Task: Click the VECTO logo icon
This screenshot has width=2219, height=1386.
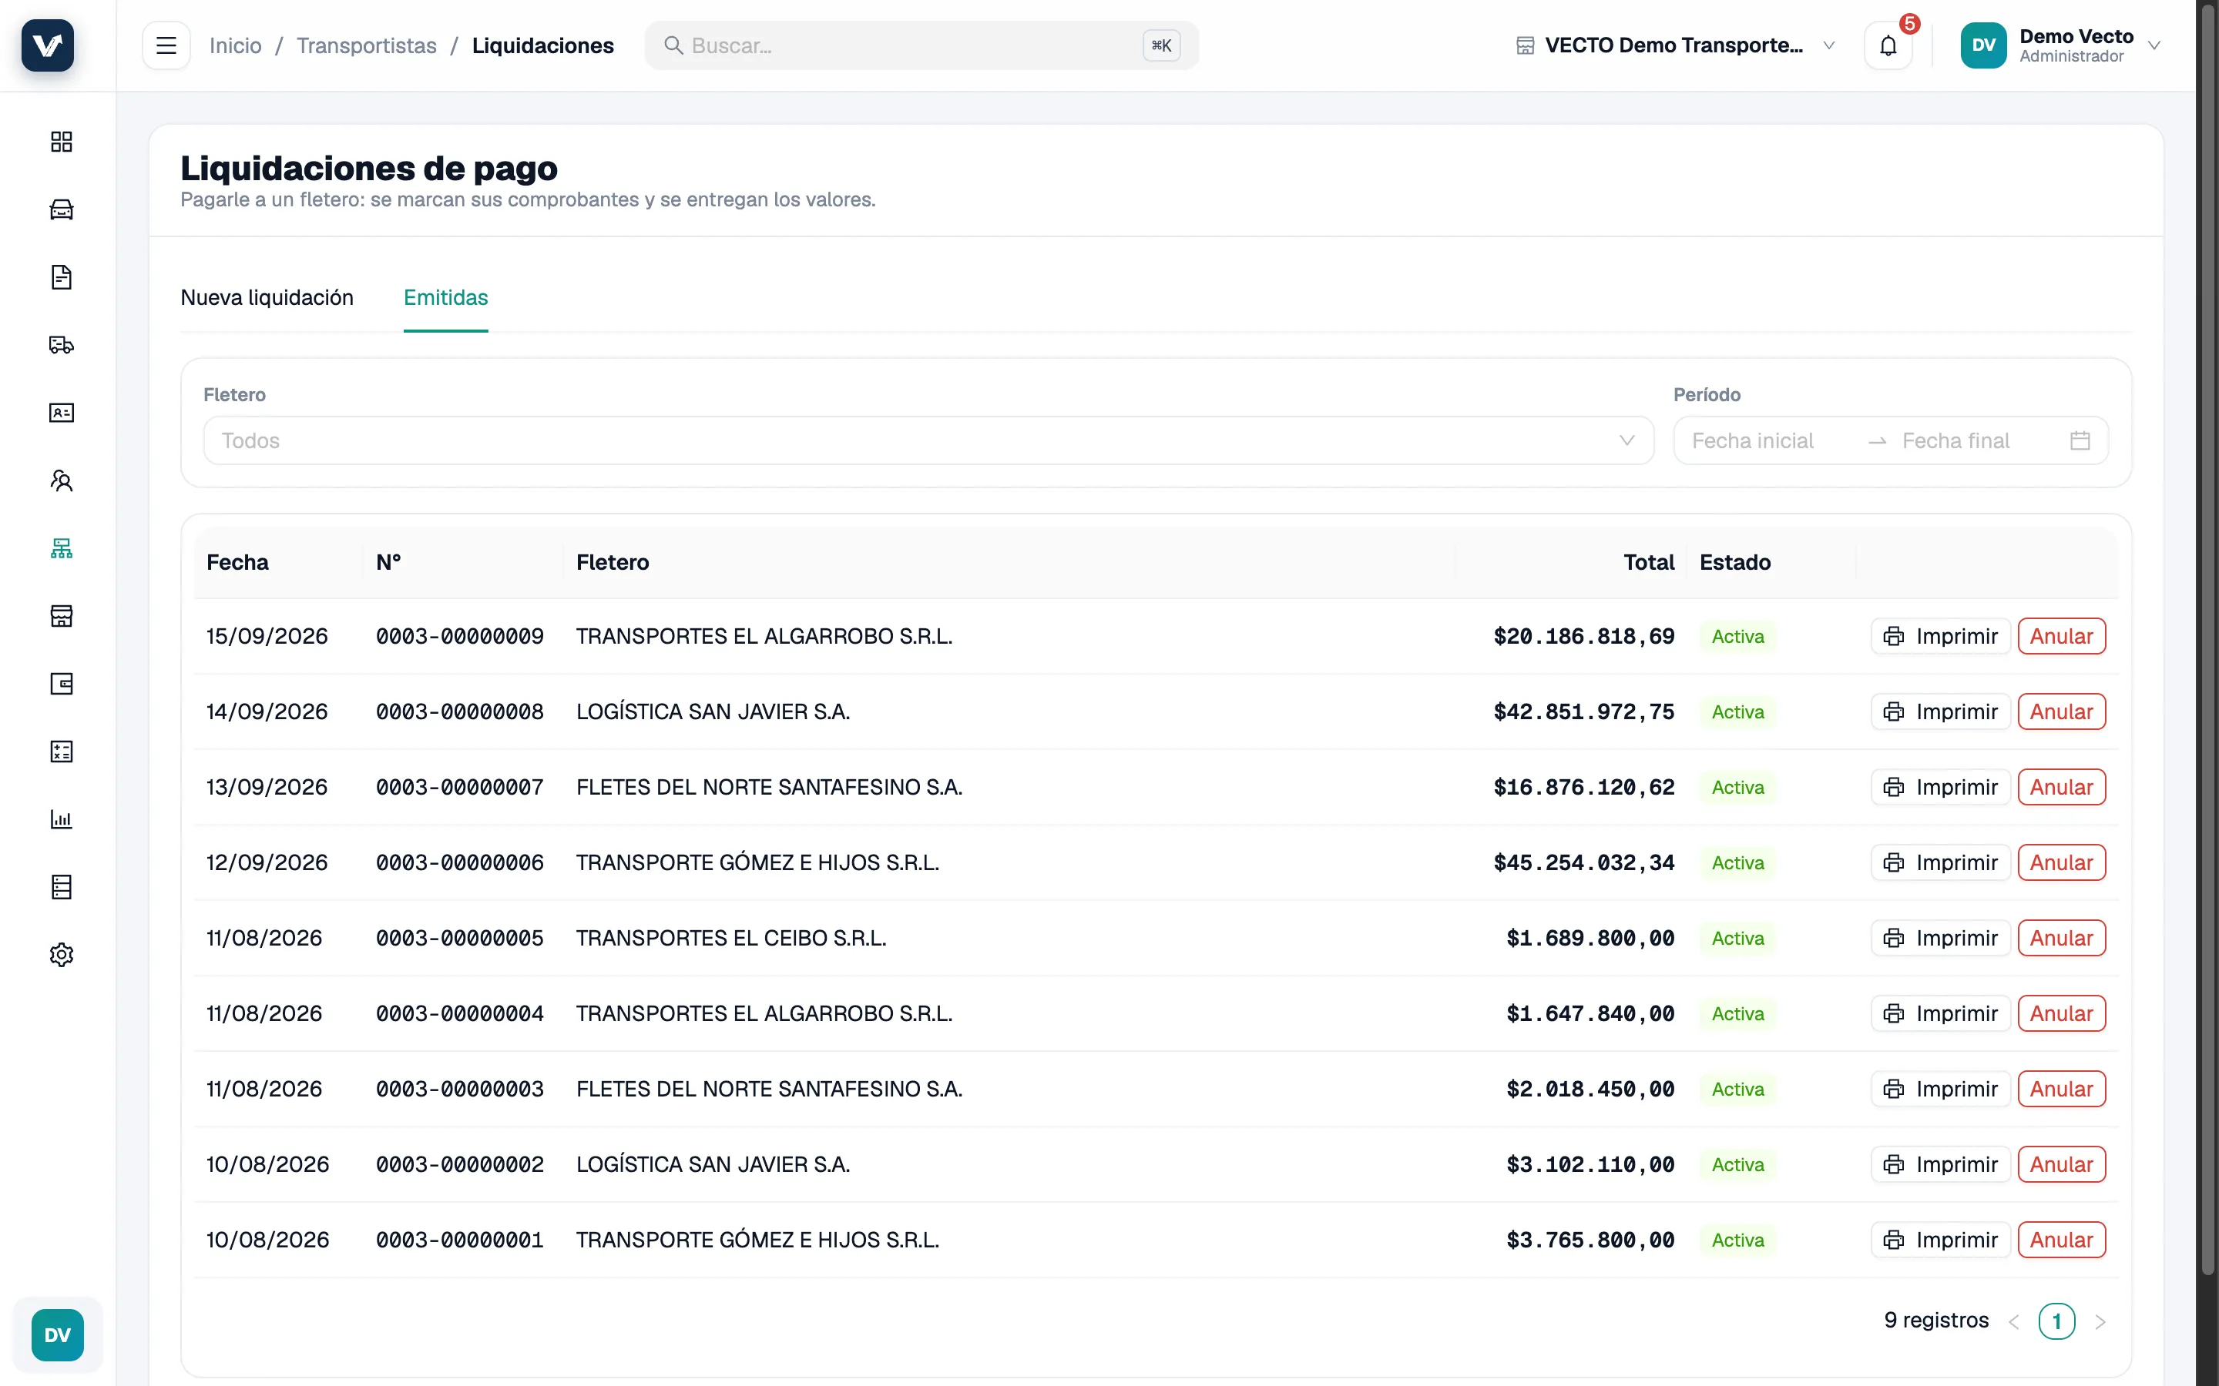Action: [x=48, y=45]
